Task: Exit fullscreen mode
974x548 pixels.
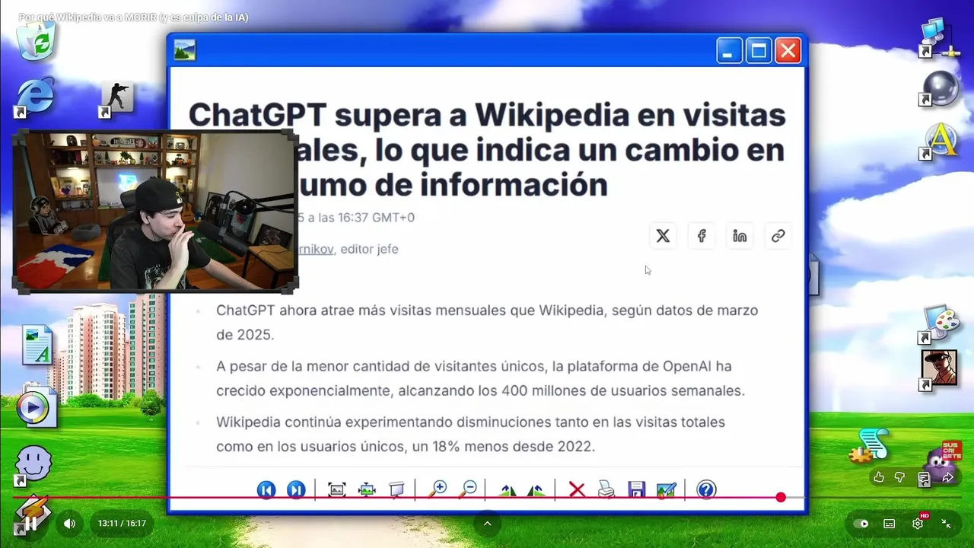Action: pyautogui.click(x=946, y=524)
